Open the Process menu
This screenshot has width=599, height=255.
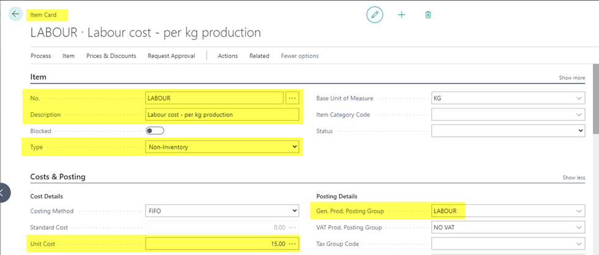pos(41,56)
